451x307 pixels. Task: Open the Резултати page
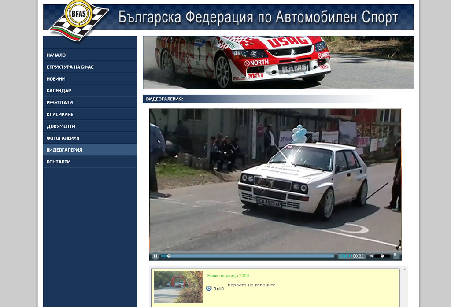(59, 103)
